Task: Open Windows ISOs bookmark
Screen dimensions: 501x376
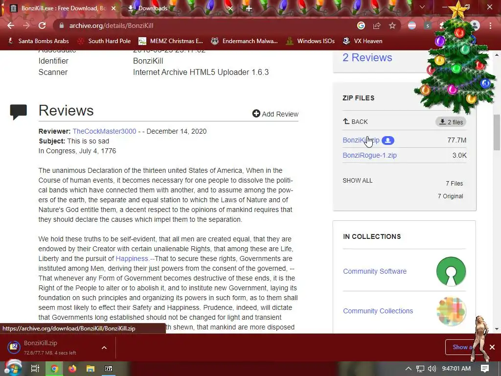Action: click(311, 41)
